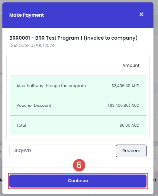Click the Continue button
Viewport: 158px width, 196px height.
78,181
